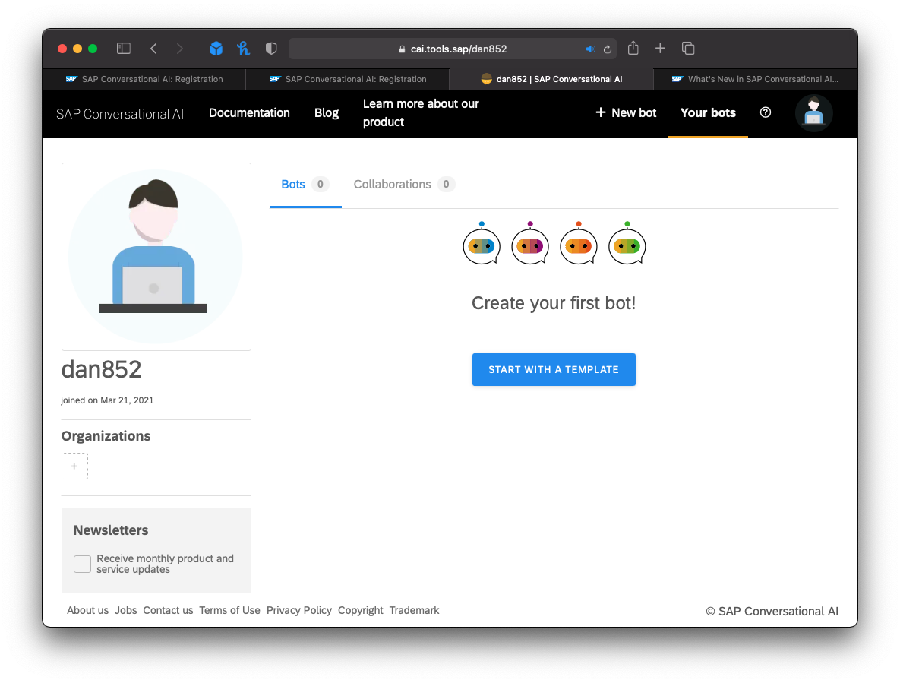Image resolution: width=900 pixels, height=683 pixels.
Task: Open the Trademark footer link
Action: click(415, 610)
